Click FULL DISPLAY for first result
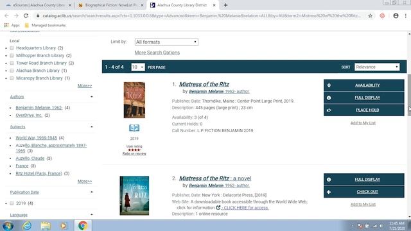The height and width of the screenshot is (231, 411). click(x=364, y=98)
